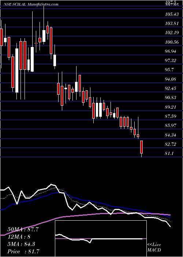Select the 100.56 price axis label
The image size is (183, 257).
pyautogui.click(x=172, y=42)
